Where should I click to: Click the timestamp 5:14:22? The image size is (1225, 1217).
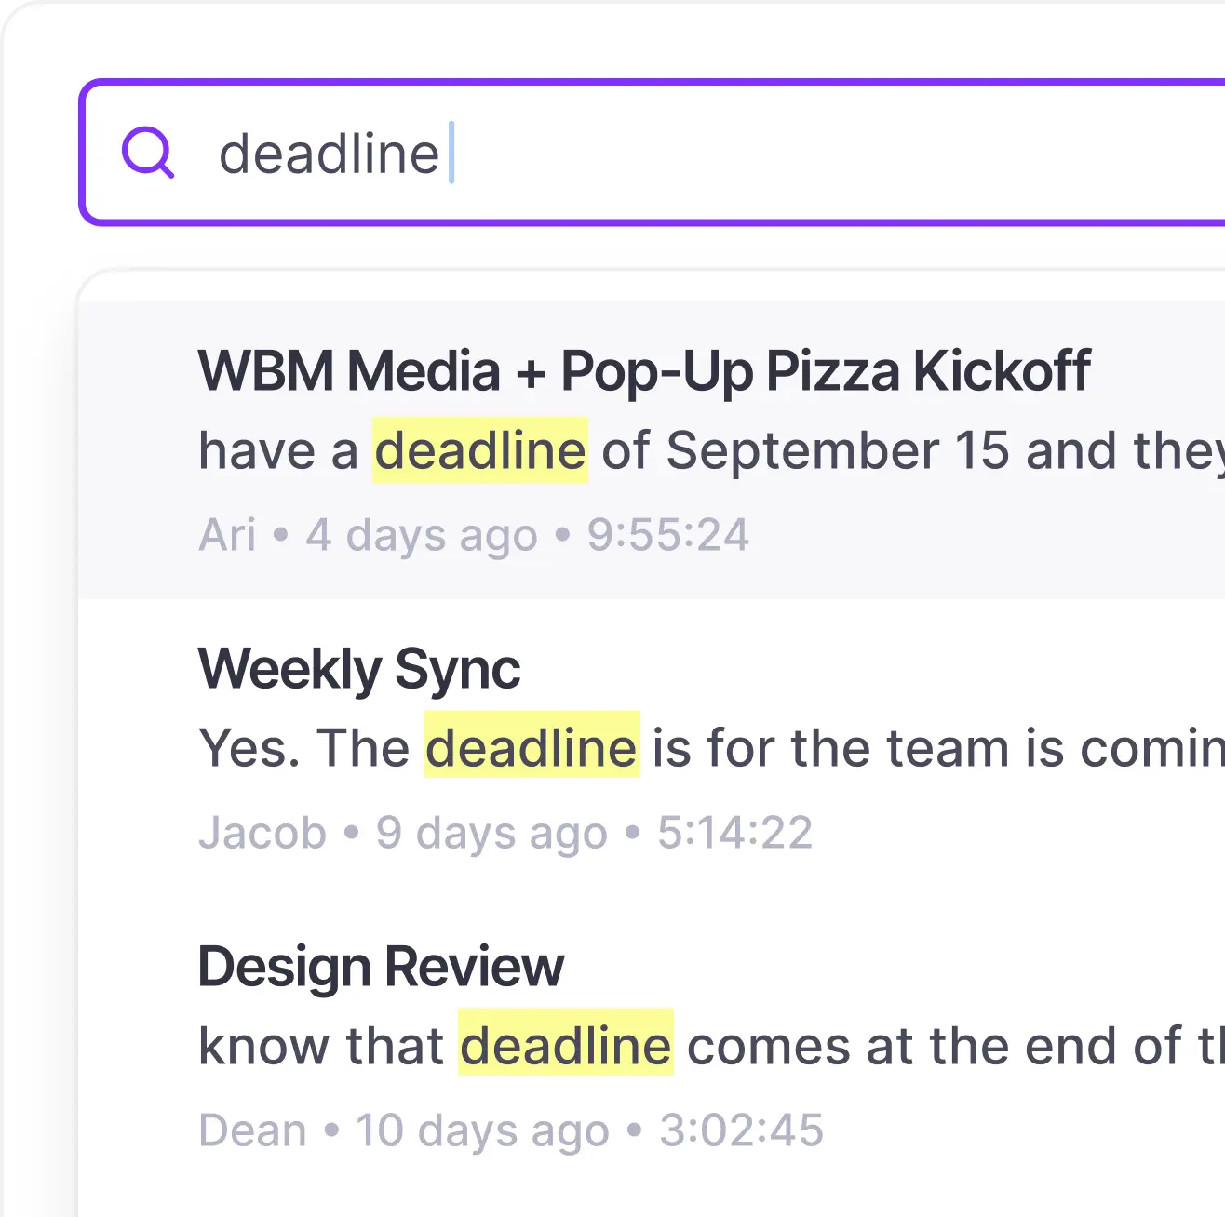click(735, 834)
